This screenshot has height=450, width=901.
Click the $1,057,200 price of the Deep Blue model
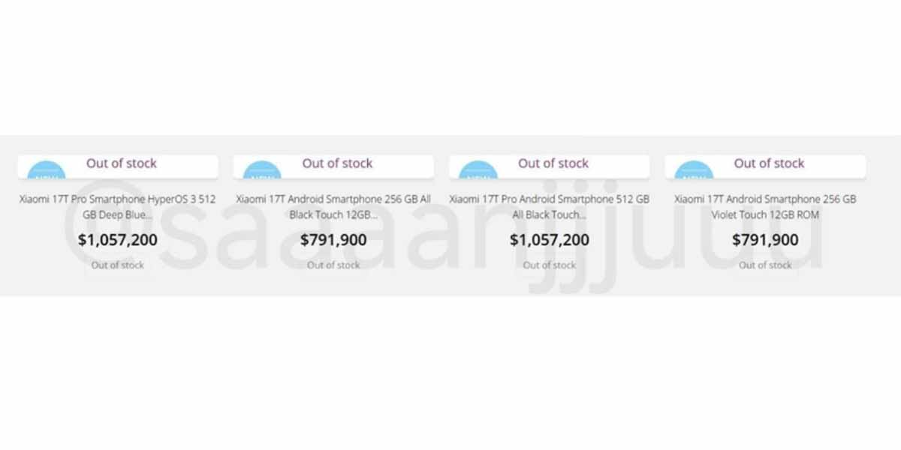tap(118, 240)
